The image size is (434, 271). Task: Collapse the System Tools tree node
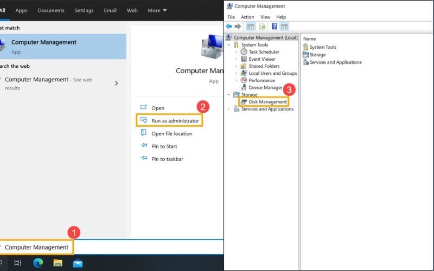coord(228,45)
